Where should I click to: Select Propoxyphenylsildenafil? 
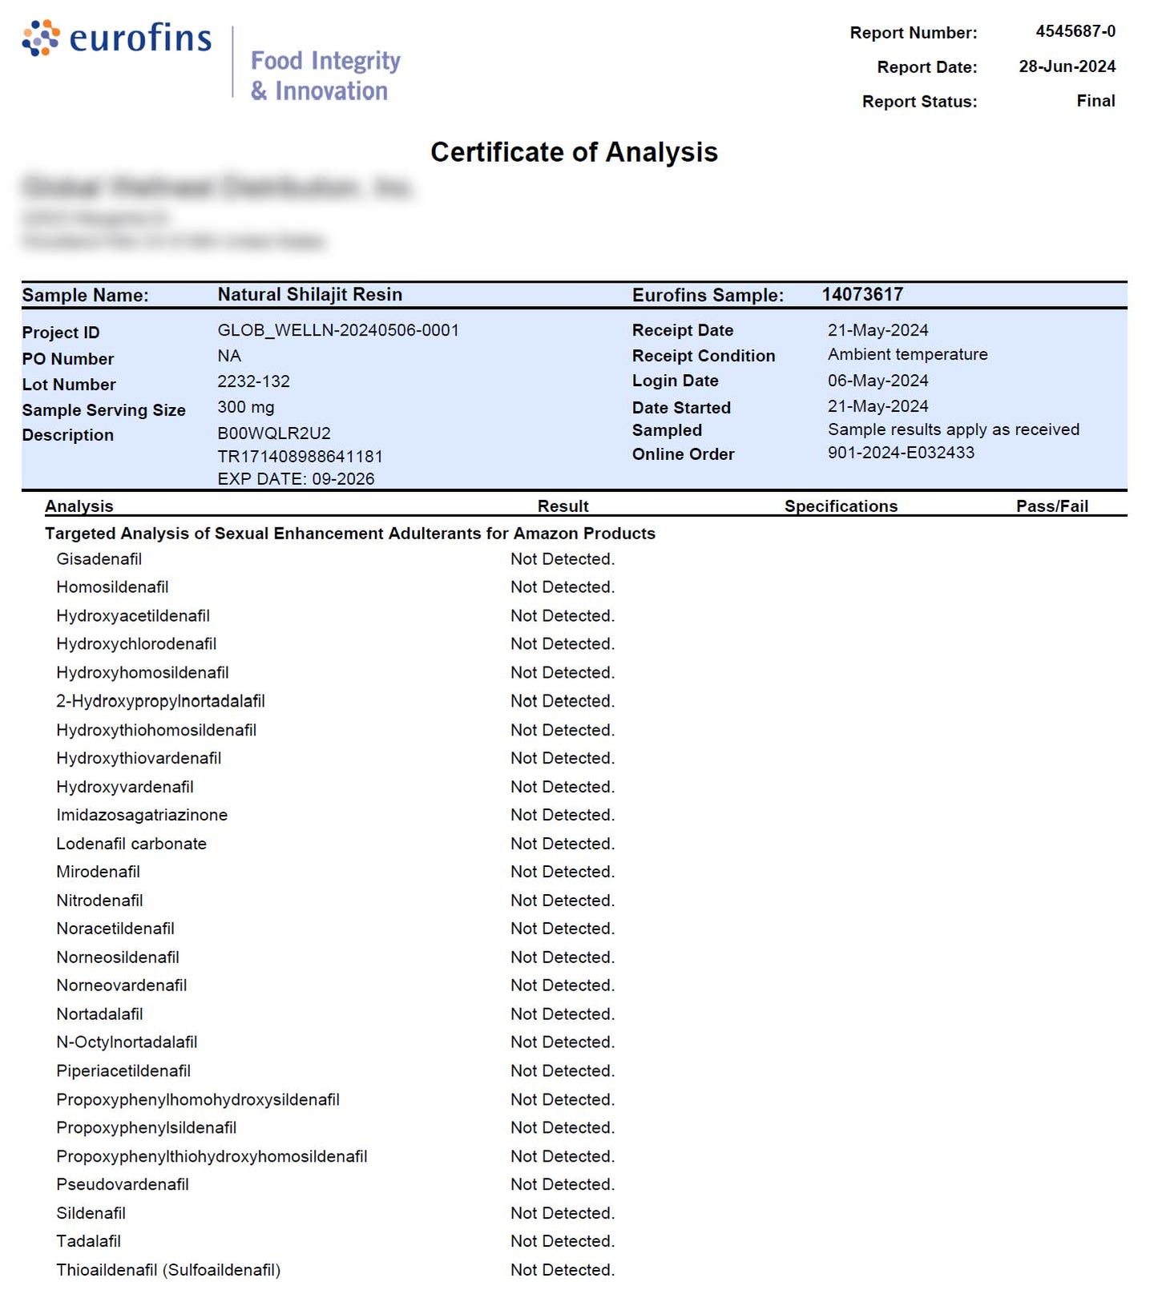pos(147,1128)
